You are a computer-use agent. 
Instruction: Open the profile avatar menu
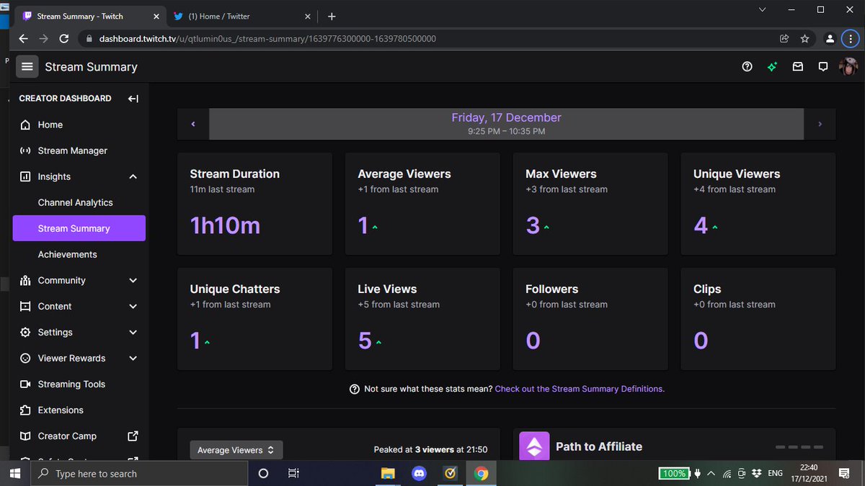click(x=848, y=66)
